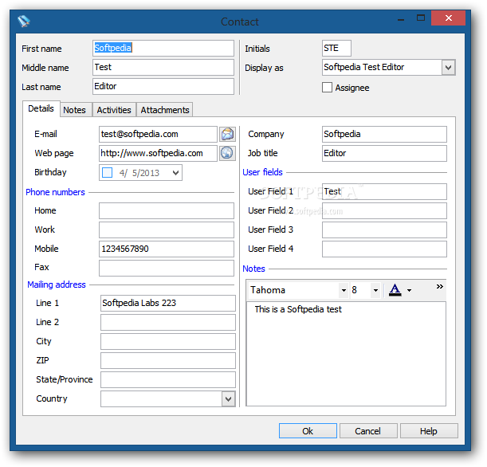Viewport: 487px width, 467px height.
Task: Click the User Field 3 input
Action: pyautogui.click(x=384, y=230)
